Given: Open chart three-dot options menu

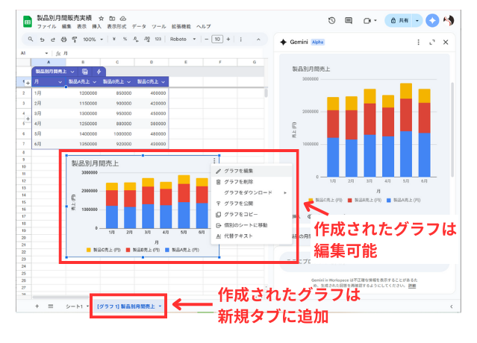Looking at the screenshot, I should pyautogui.click(x=214, y=160).
